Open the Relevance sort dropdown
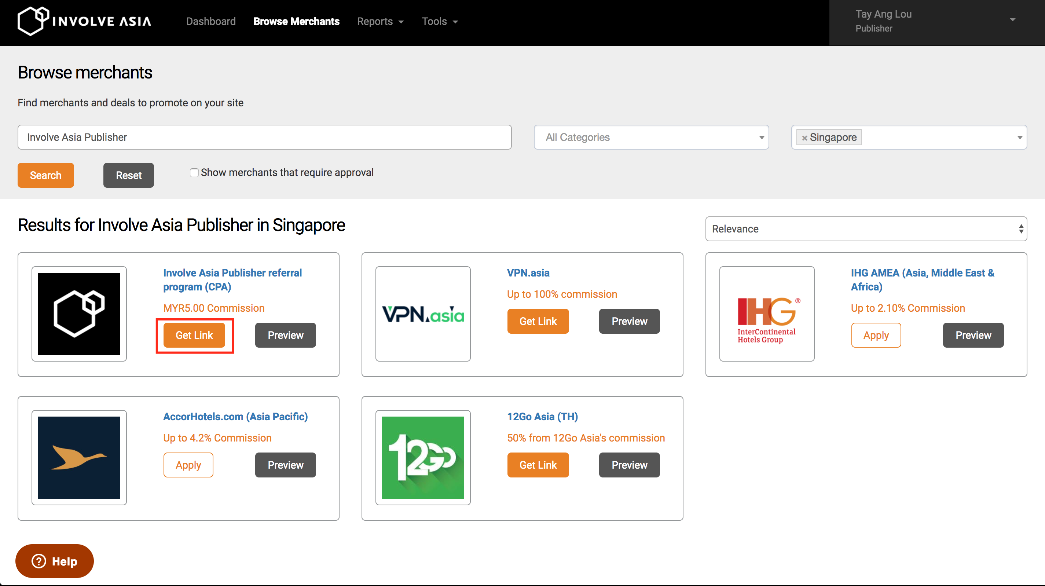Screen dimensions: 1045x586 pos(866,229)
